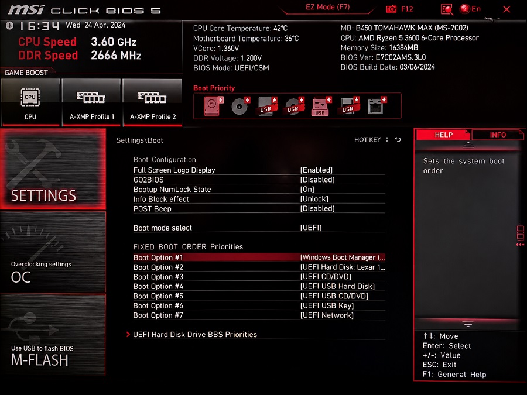Open M-FLASH to flash BIOS
Image resolution: width=527 pixels, height=395 pixels.
tap(53, 335)
